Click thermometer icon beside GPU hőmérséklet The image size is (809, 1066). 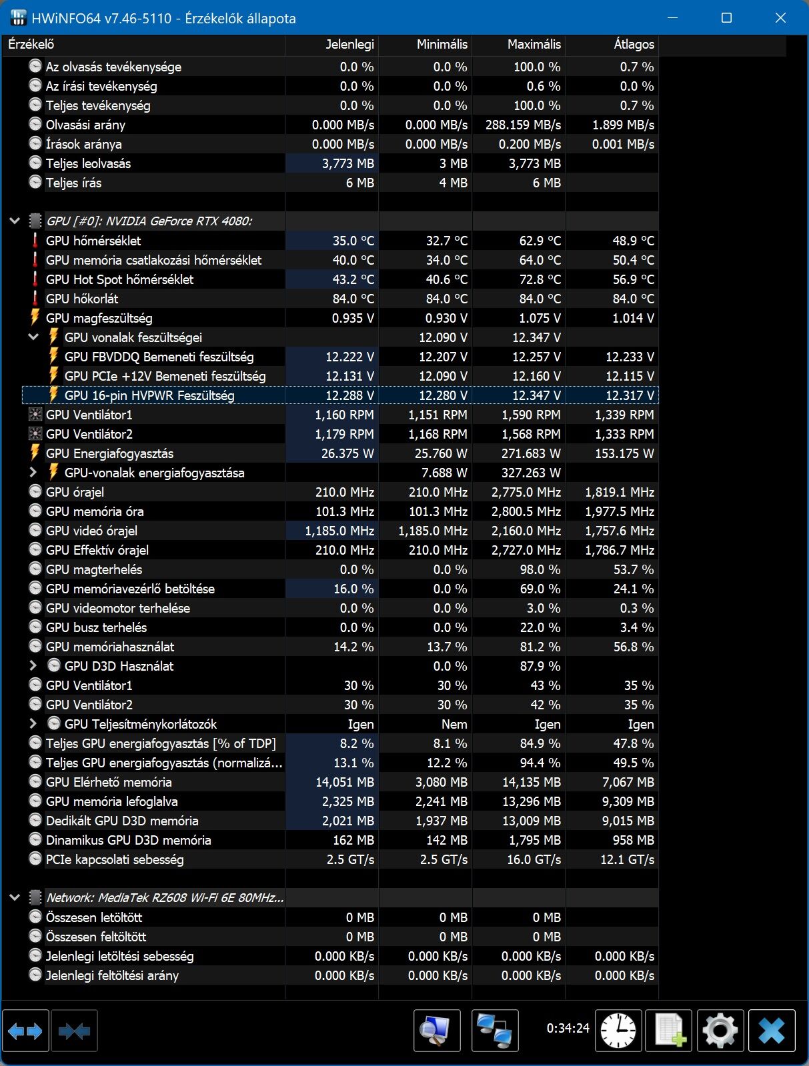[x=35, y=241]
